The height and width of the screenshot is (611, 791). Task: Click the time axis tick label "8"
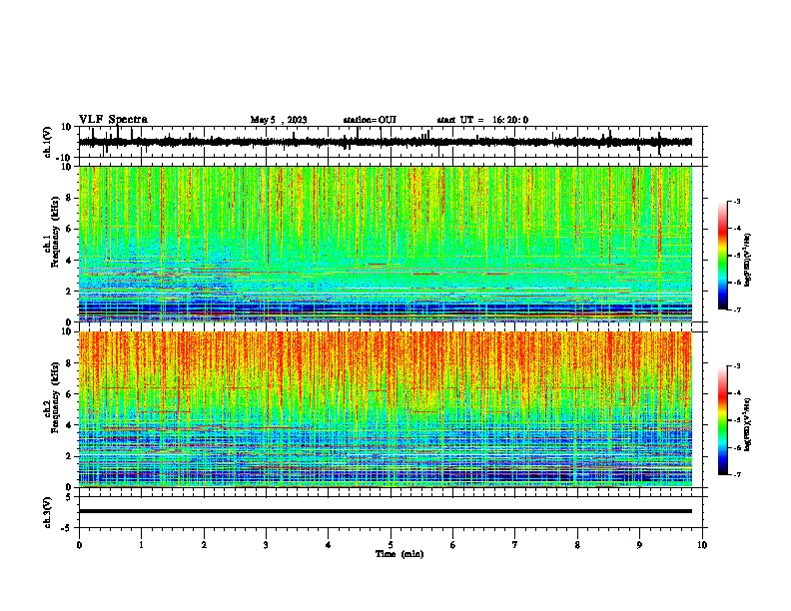click(x=577, y=545)
